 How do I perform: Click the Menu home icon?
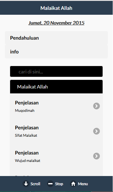(73, 184)
